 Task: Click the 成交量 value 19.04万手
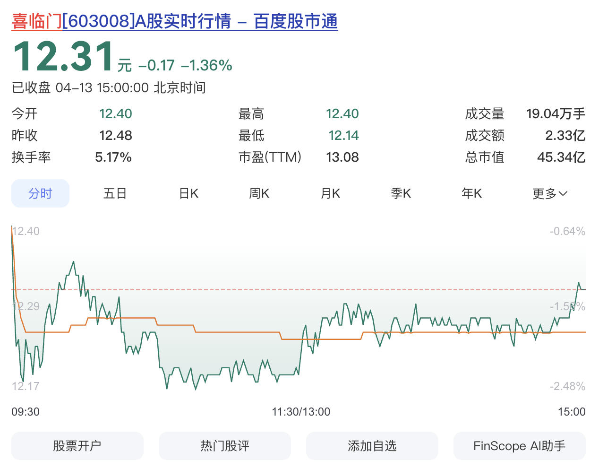tap(556, 113)
